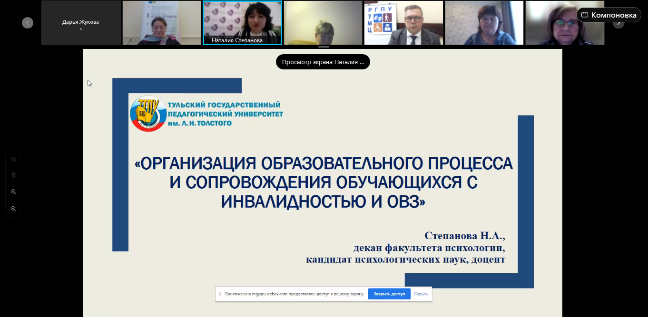Click the Скрыть link in sharing bar

[421, 294]
